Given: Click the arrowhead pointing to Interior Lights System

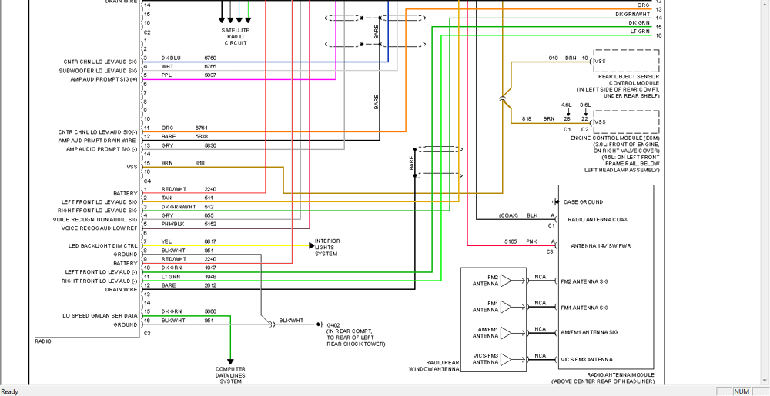Looking at the screenshot, I should pyautogui.click(x=311, y=245).
